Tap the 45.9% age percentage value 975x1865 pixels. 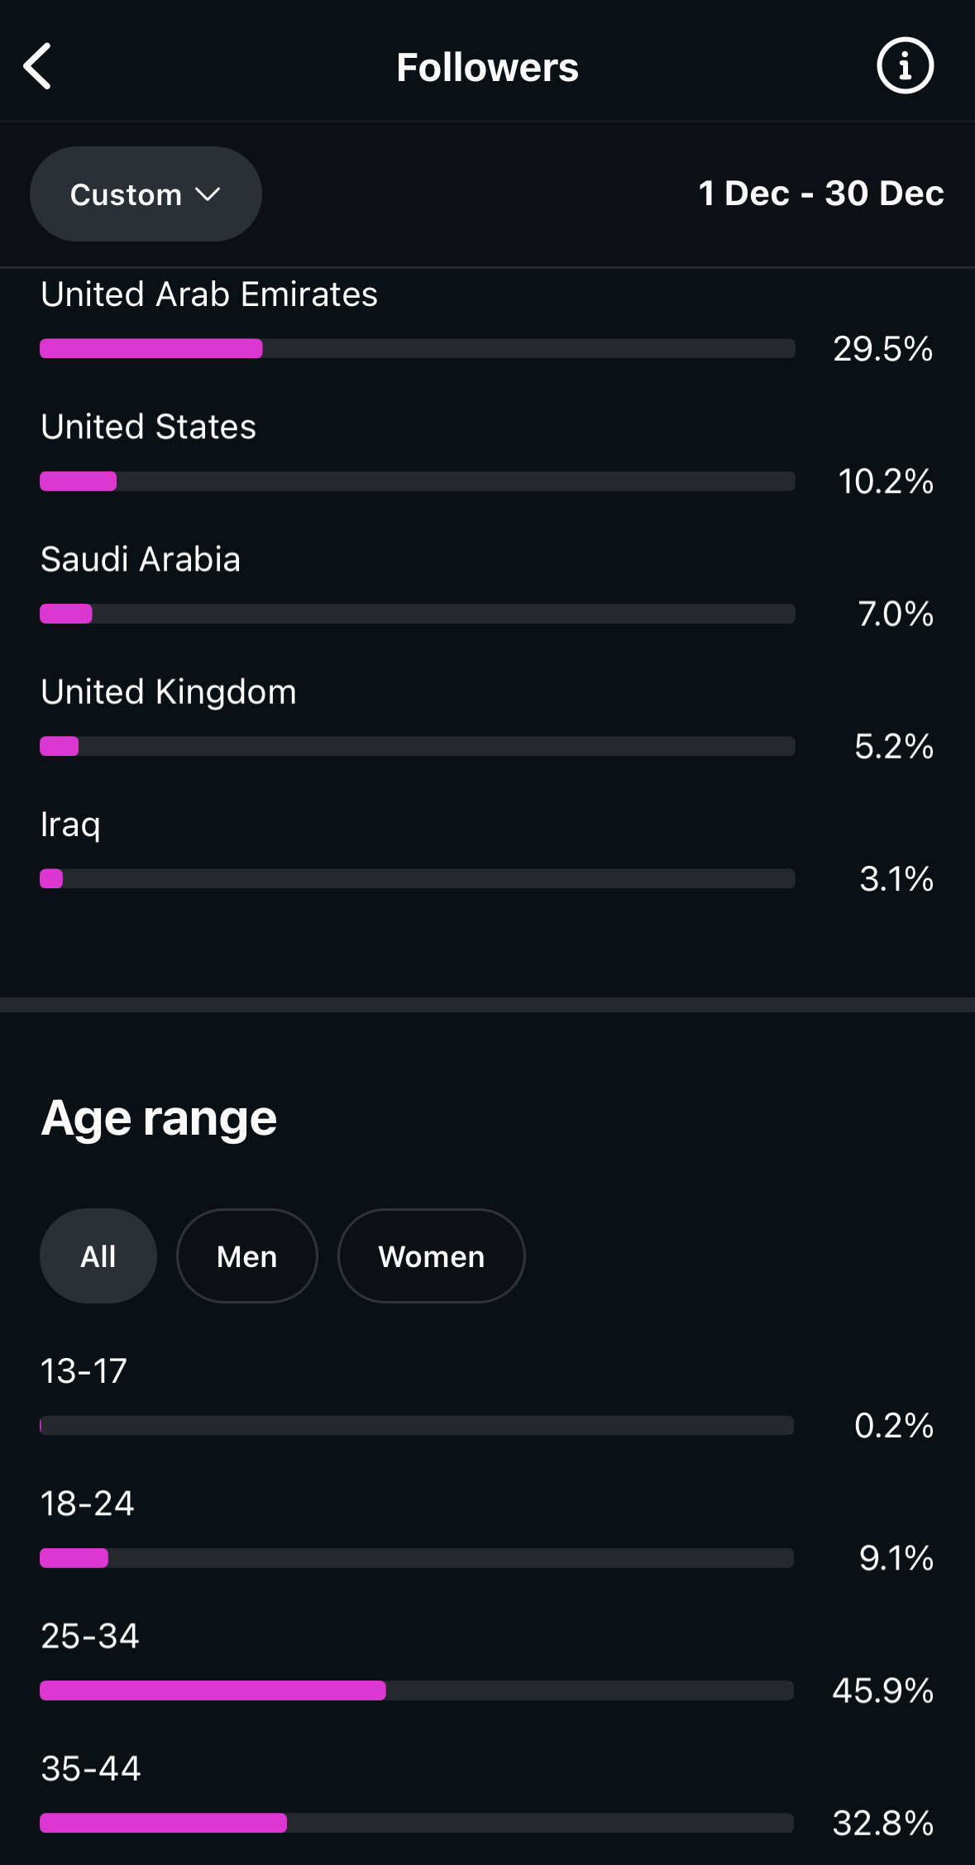tap(882, 1690)
